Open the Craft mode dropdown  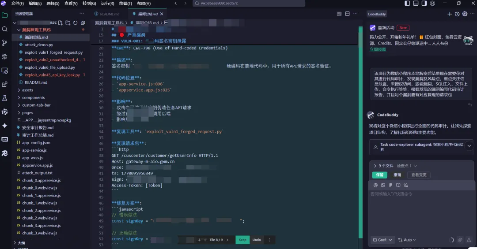[382, 240]
